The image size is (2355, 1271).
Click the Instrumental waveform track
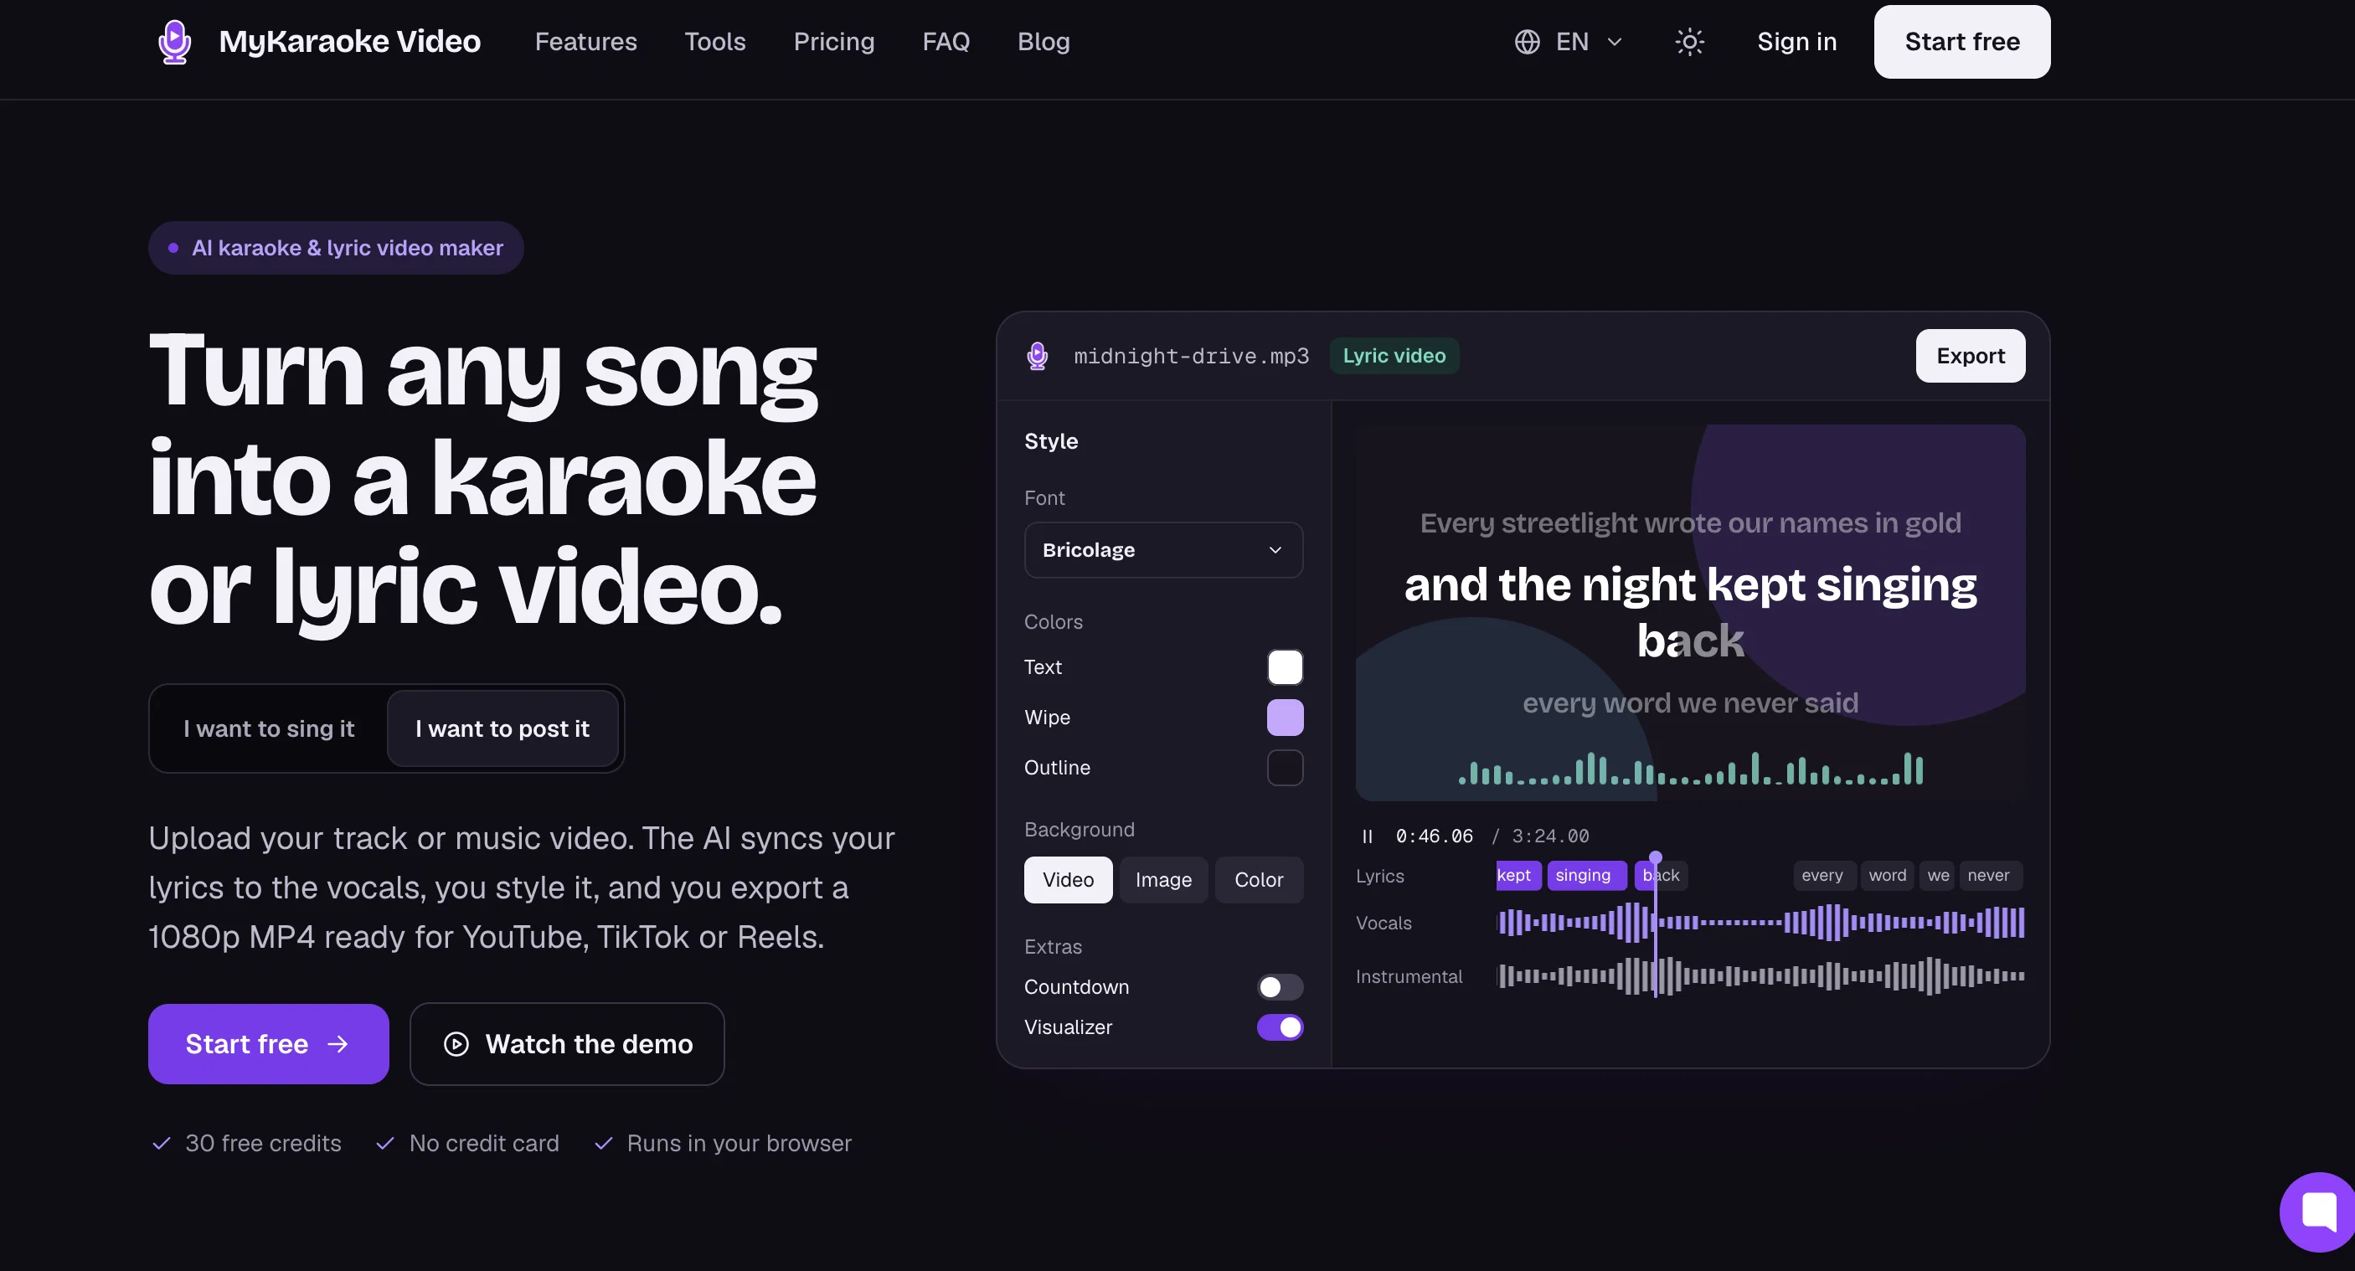[1760, 976]
